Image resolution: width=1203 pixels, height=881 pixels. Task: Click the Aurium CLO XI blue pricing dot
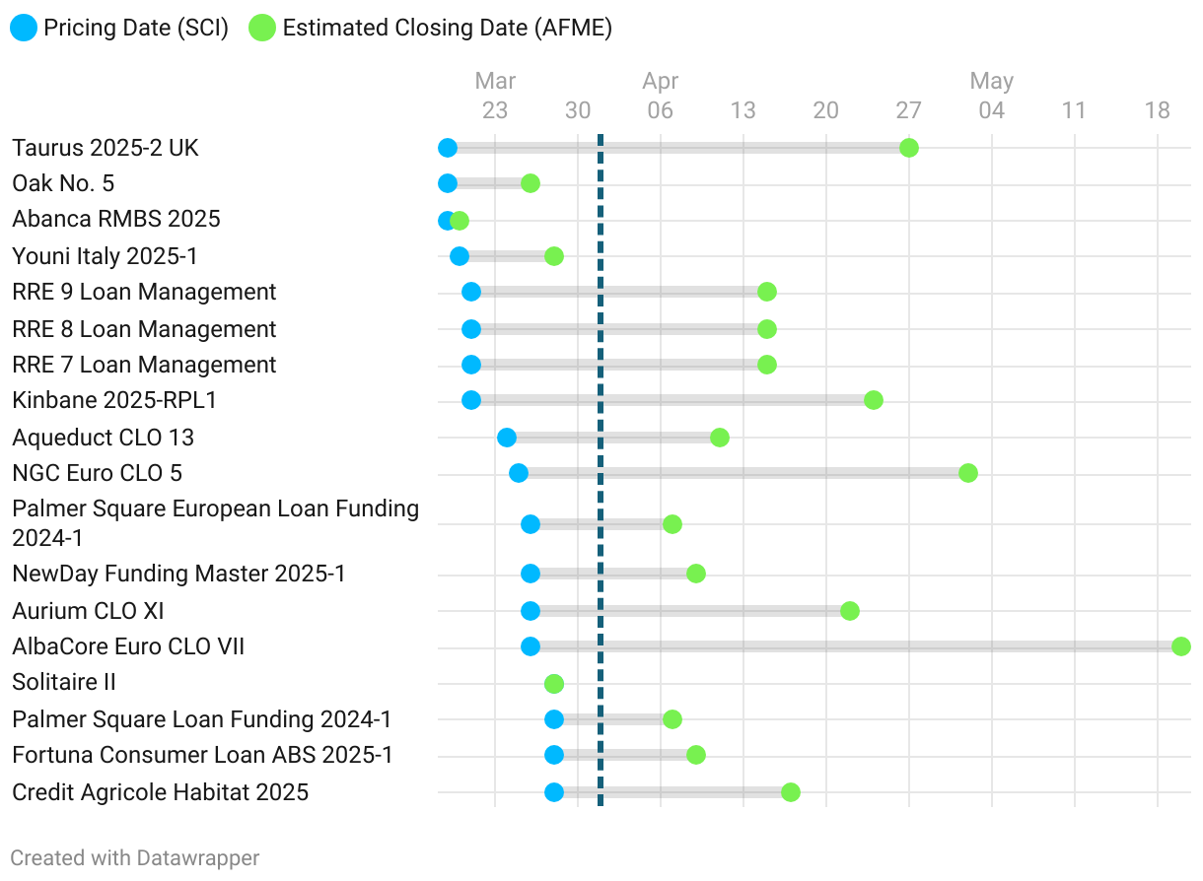(531, 611)
